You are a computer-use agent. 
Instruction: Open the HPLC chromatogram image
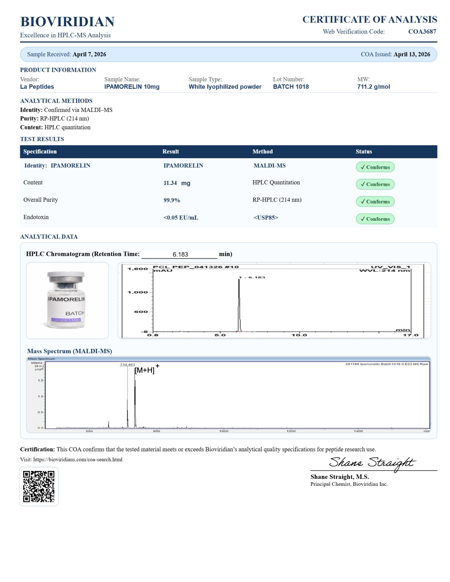pos(274,301)
